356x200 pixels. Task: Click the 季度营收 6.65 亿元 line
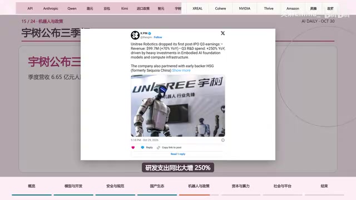pos(55,77)
